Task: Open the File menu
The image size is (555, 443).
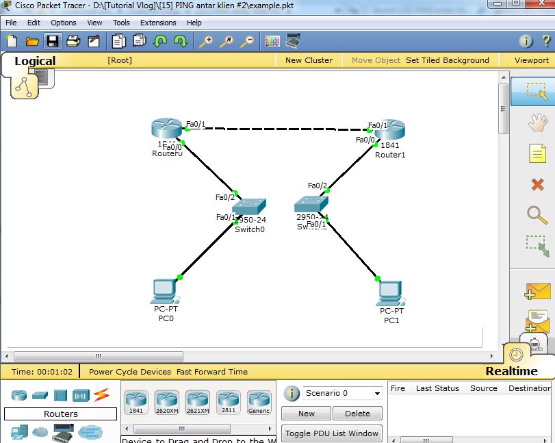Action: (11, 23)
